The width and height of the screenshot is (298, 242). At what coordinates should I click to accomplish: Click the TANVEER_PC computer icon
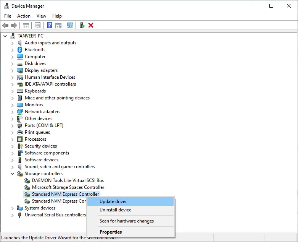[x=13, y=36]
